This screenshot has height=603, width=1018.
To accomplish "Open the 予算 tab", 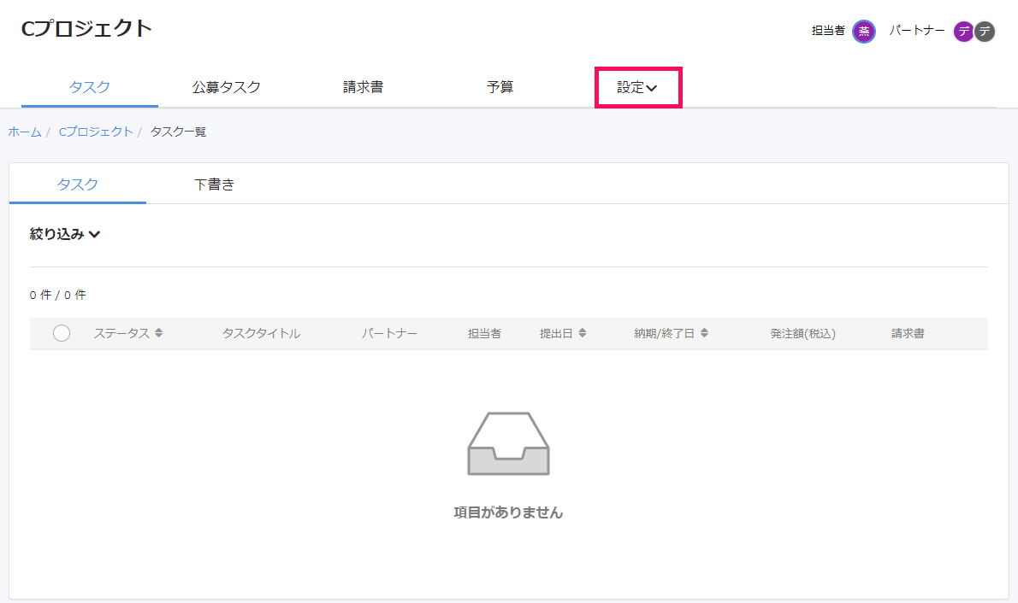I will pyautogui.click(x=500, y=87).
